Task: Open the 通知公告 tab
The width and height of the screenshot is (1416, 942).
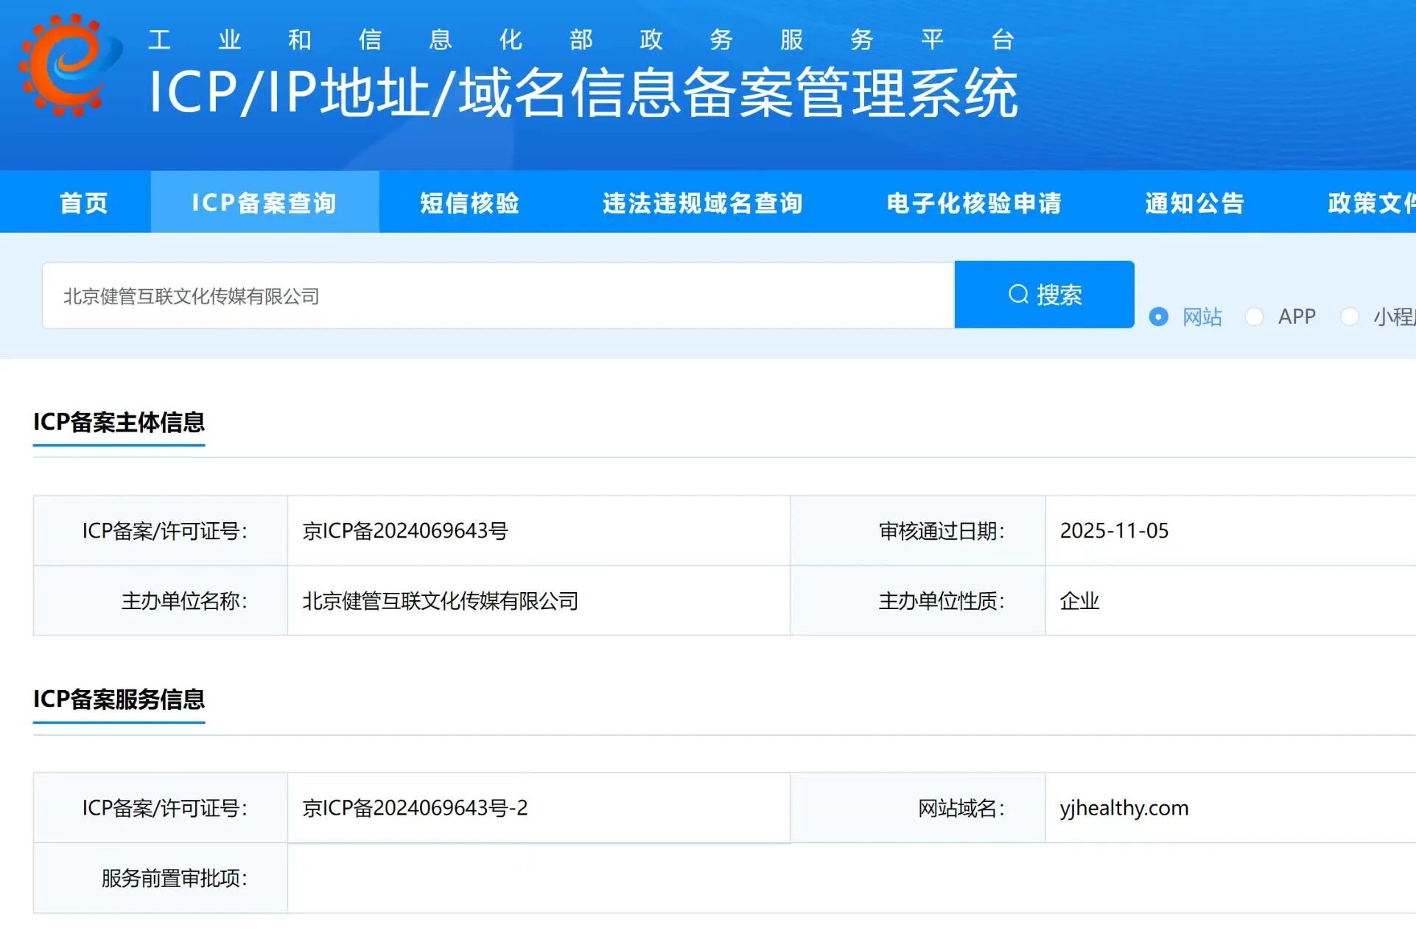Action: pos(1194,203)
